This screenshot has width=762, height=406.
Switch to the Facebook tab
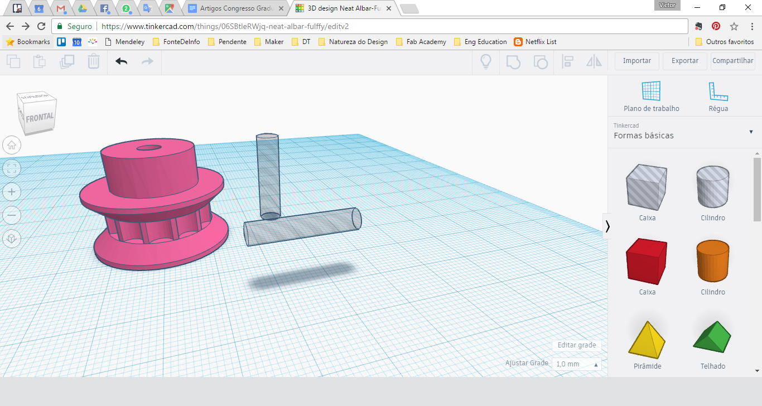104,8
